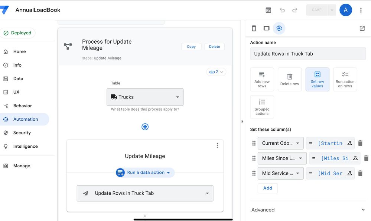Viewport: 371px width, 221px height.
Task: Open the Security section
Action: (x=22, y=133)
